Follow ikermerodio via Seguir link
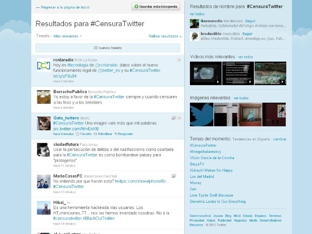 point(250,21)
